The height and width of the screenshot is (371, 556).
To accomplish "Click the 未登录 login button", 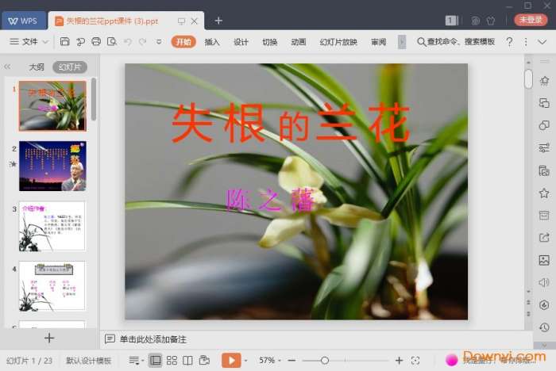I will (531, 20).
